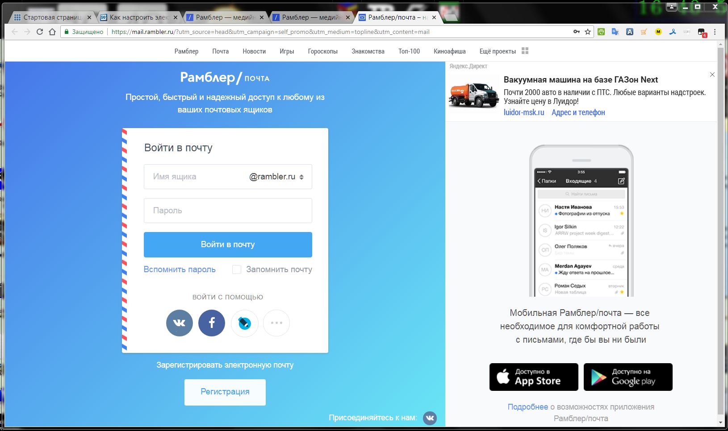This screenshot has width=728, height=431.
Task: Click the 'Войти в почту' blue button
Action: [228, 245]
